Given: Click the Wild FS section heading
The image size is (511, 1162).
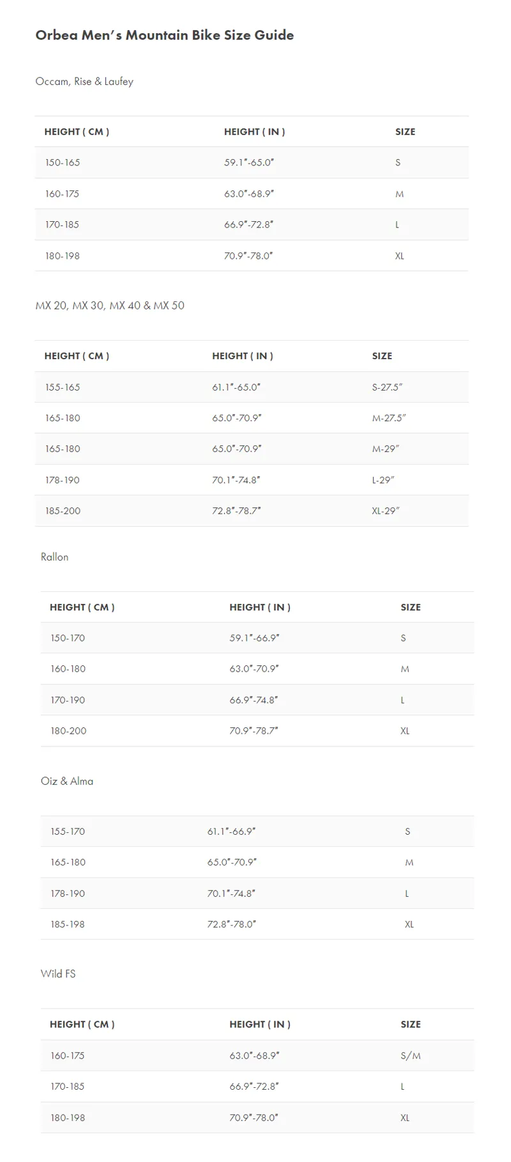Looking at the screenshot, I should point(58,973).
